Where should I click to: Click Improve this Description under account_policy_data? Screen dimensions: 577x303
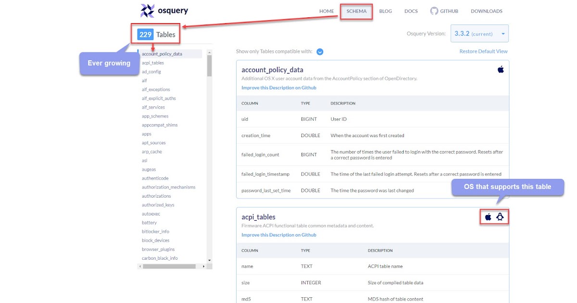point(279,88)
